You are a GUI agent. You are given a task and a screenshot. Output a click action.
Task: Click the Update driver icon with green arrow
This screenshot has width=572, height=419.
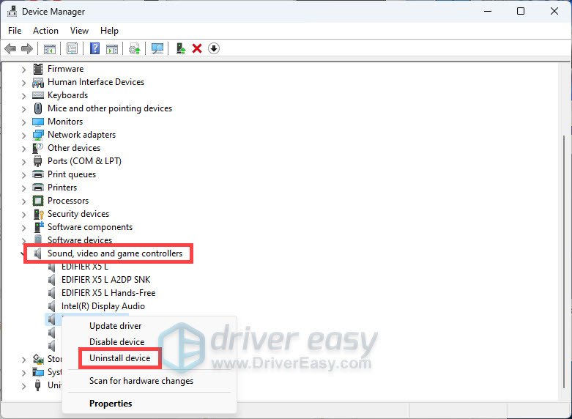pyautogui.click(x=180, y=48)
